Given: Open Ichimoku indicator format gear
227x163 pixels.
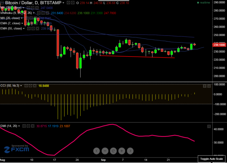Looking at the screenshot, I should [43, 13].
